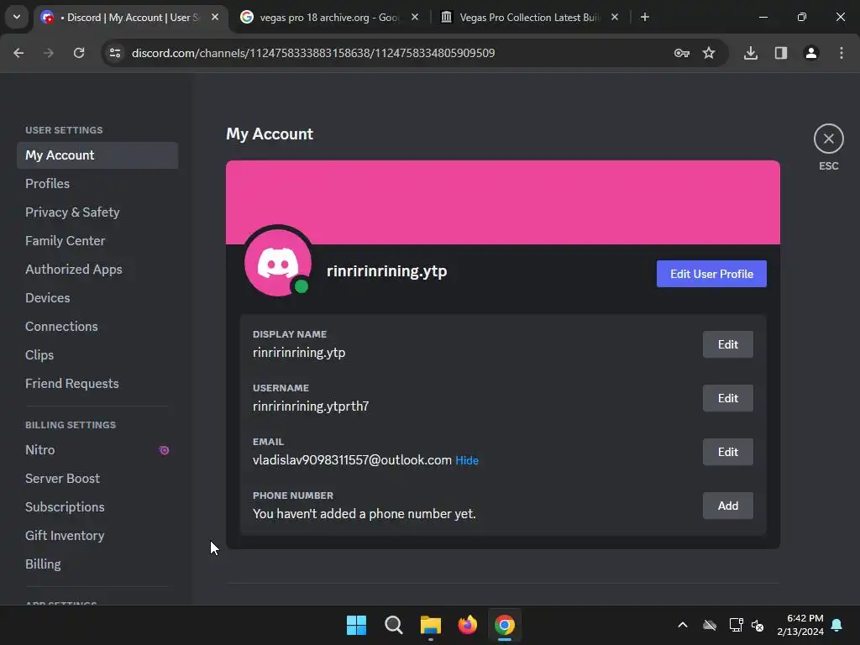The image size is (860, 645).
Task: Open Friend Requests settings
Action: [97, 383]
